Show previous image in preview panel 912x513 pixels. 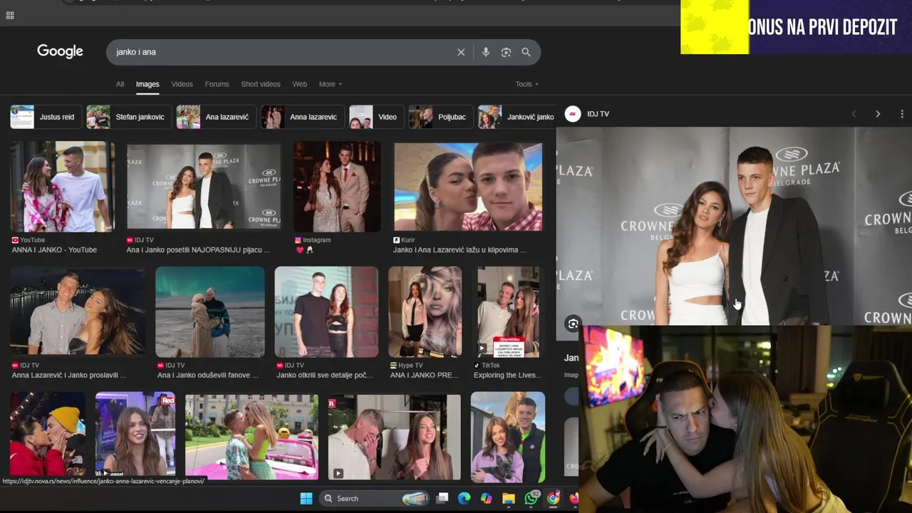pyautogui.click(x=854, y=114)
